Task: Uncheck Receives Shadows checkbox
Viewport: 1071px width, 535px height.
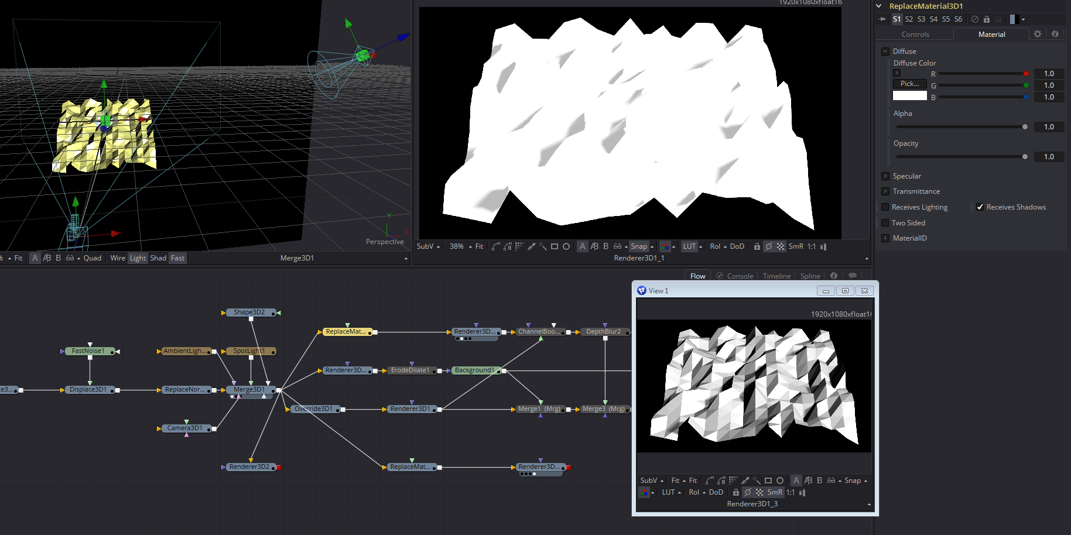Action: point(980,207)
